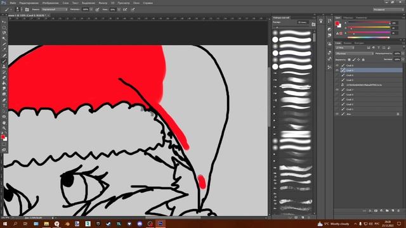The height and width of the screenshot is (228, 406).
Task: Show the layer directly below selected layer
Action: (337, 75)
